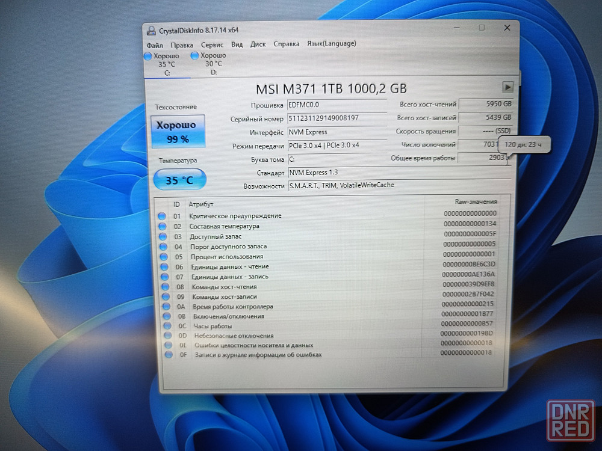Click the 35 °C temperature button
Screen dimensions: 602x451
179,179
